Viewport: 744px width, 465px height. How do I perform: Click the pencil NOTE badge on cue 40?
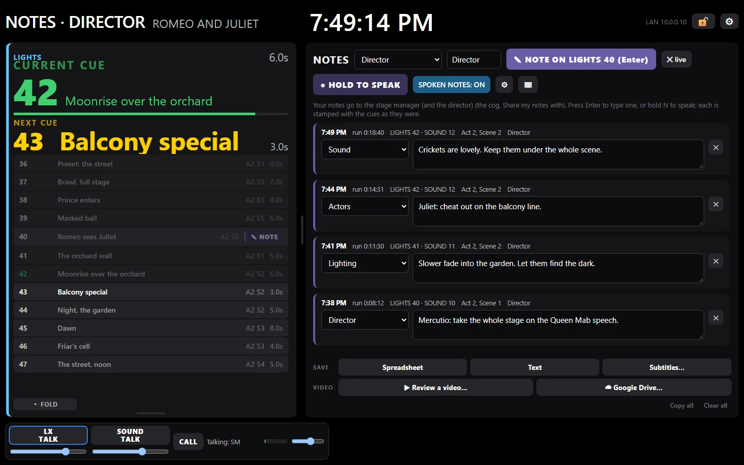click(265, 237)
